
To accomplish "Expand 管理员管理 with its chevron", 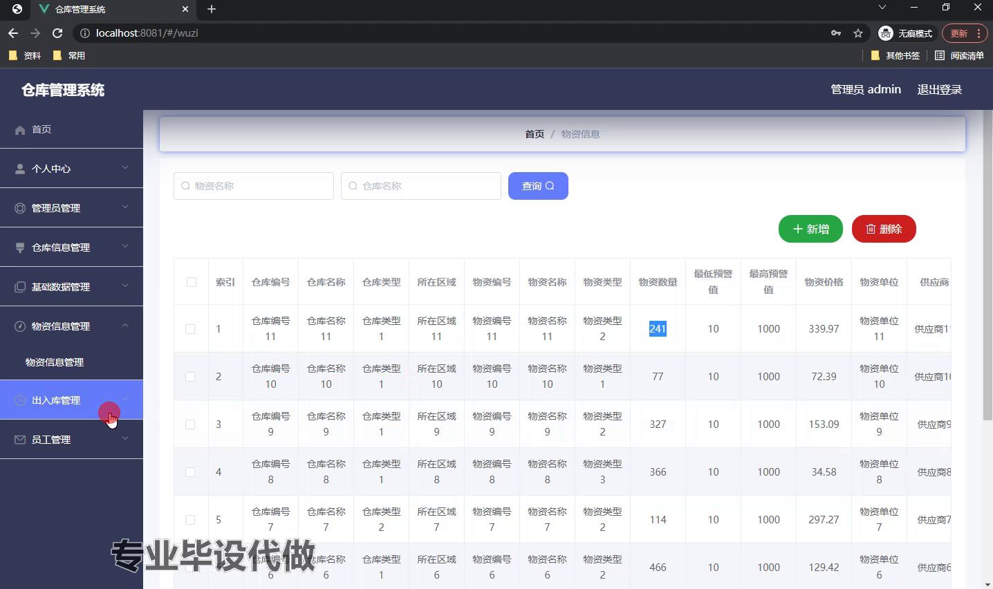I will 125,207.
